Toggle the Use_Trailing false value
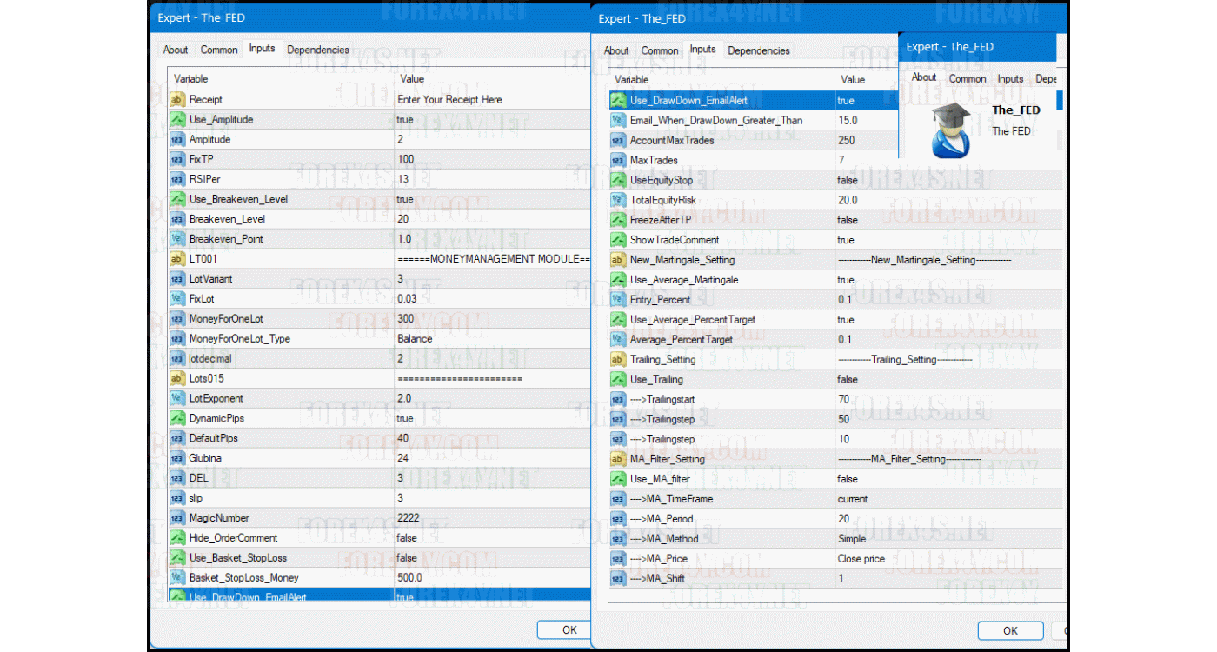The width and height of the screenshot is (1217, 652). pos(847,380)
